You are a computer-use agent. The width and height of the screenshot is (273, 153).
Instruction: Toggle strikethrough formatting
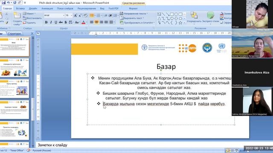[61, 22]
